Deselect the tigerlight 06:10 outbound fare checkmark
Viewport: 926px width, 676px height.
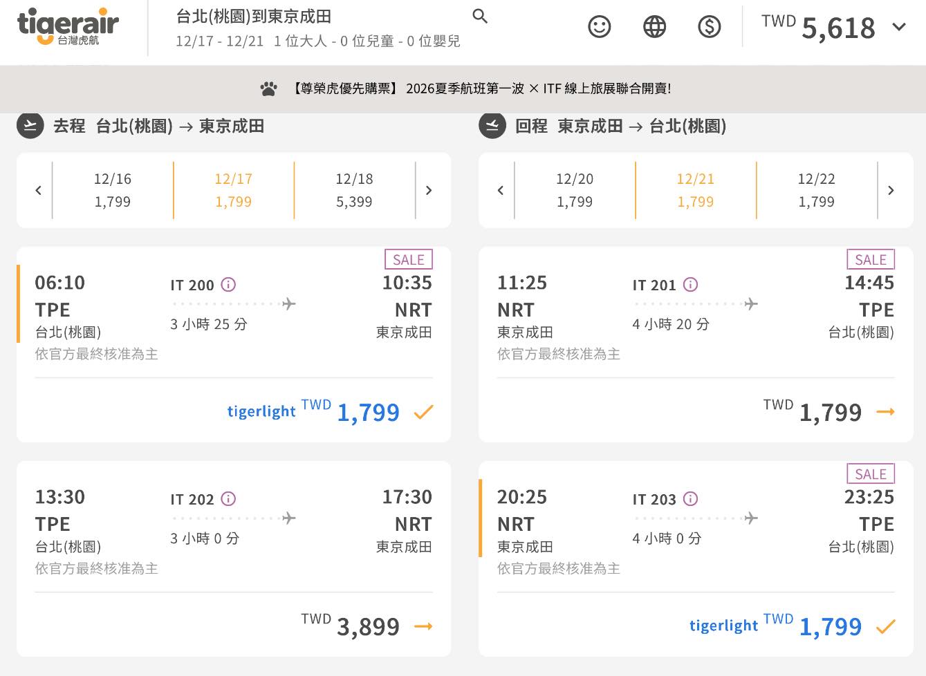(423, 413)
